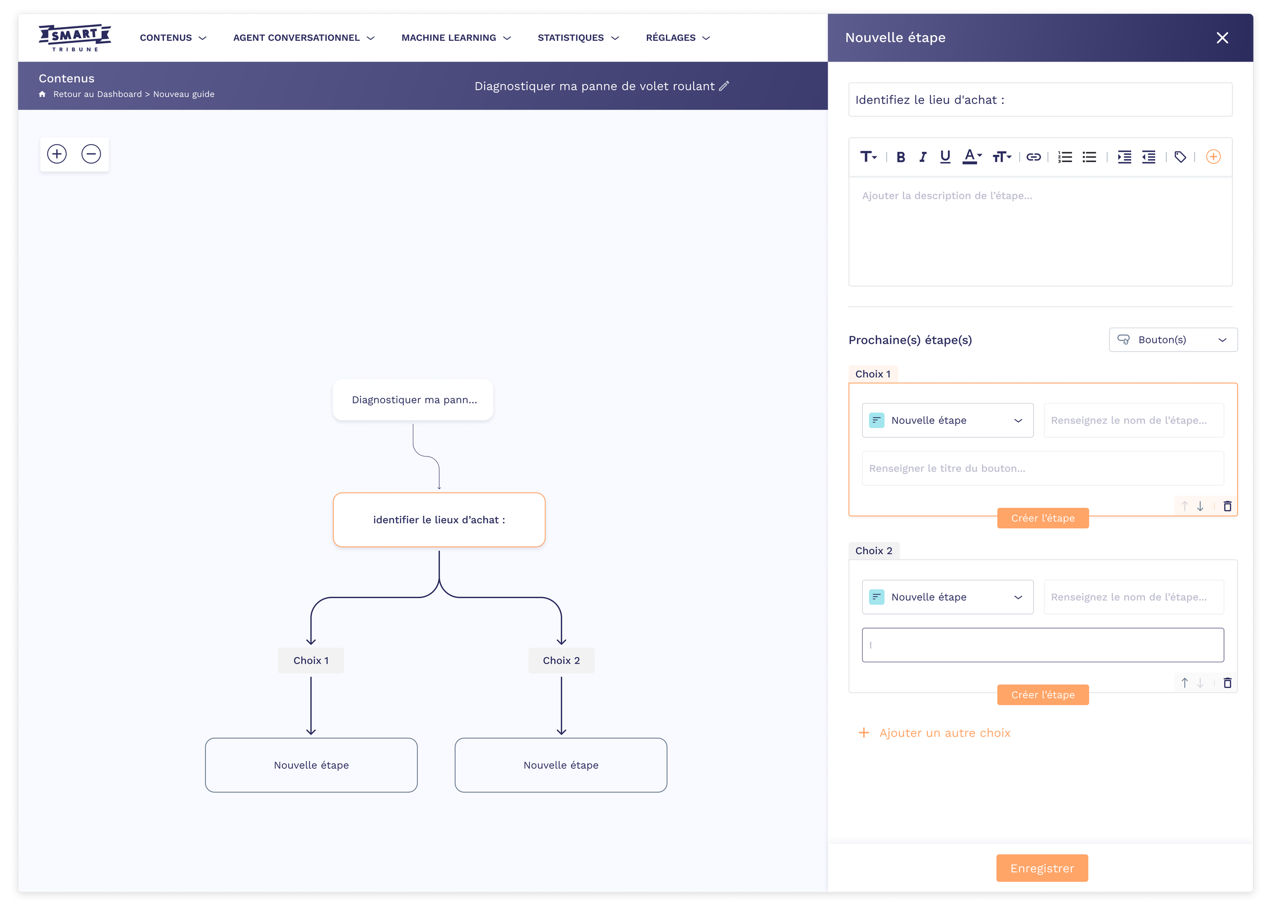Click the Bold formatting icon
1274x911 pixels.
tap(900, 157)
